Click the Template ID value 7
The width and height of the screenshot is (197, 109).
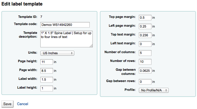click(41, 17)
